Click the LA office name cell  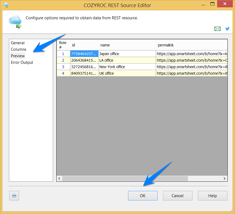pos(127,60)
